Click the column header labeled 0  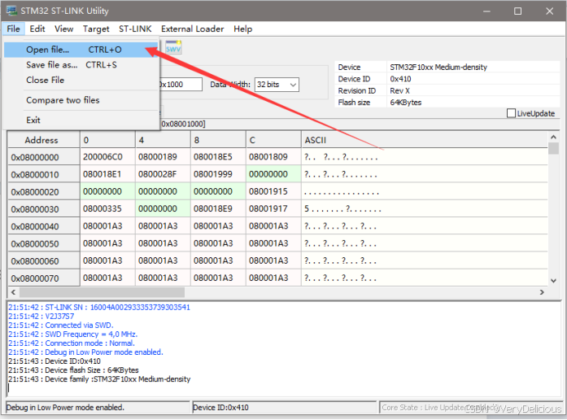(x=107, y=140)
